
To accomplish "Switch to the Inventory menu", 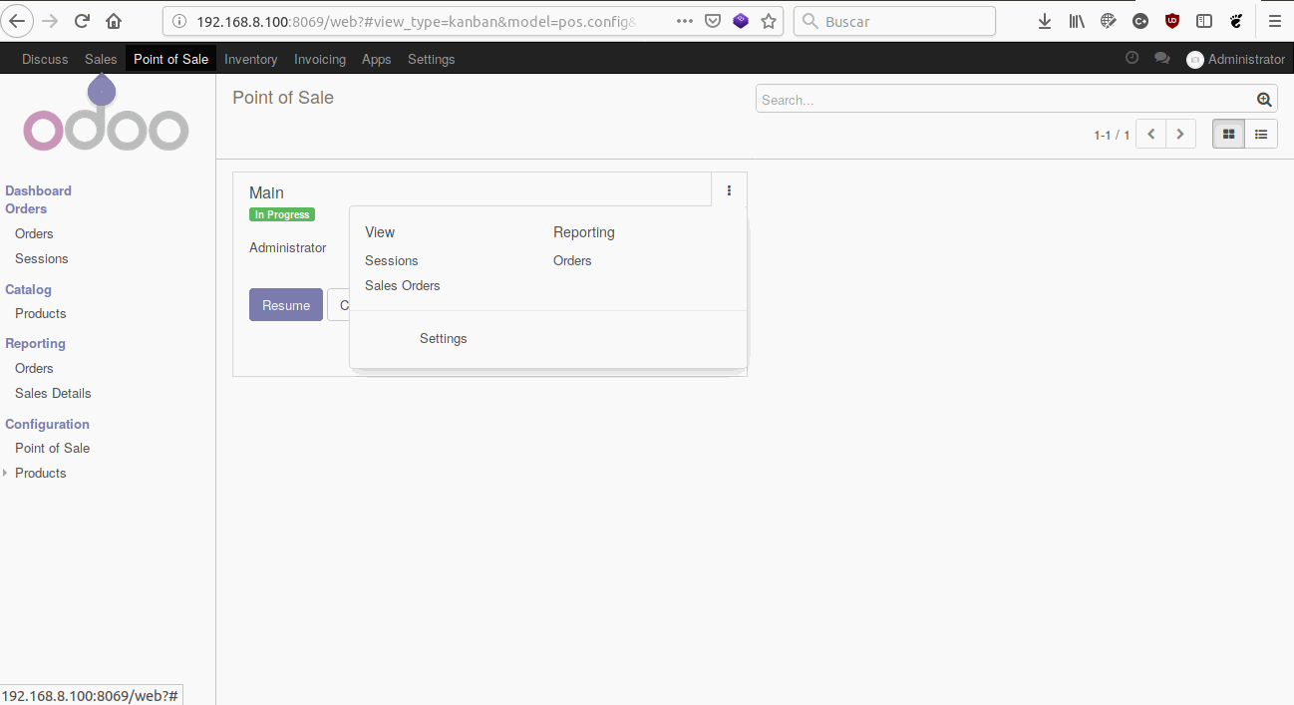I will pos(250,59).
